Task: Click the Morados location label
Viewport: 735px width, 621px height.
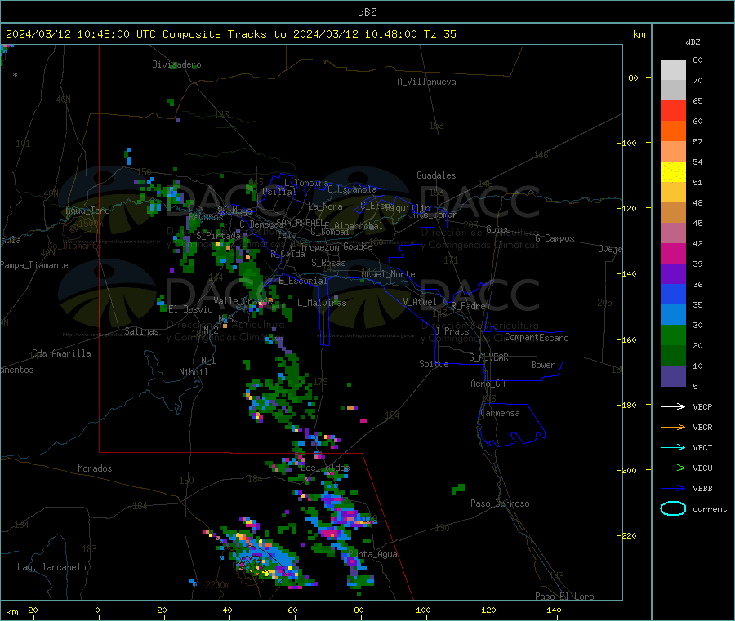Action: 95,468
